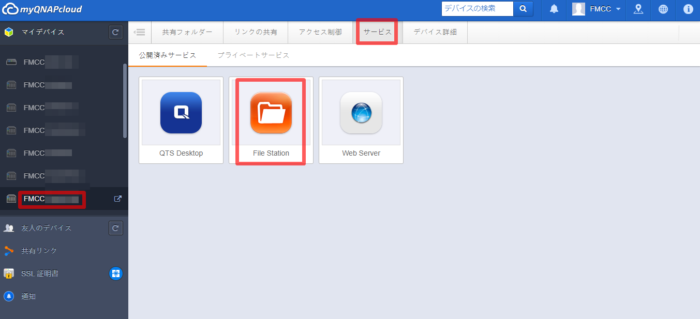Switch to the サービス tab
This screenshot has height=319, width=700.
pos(377,32)
